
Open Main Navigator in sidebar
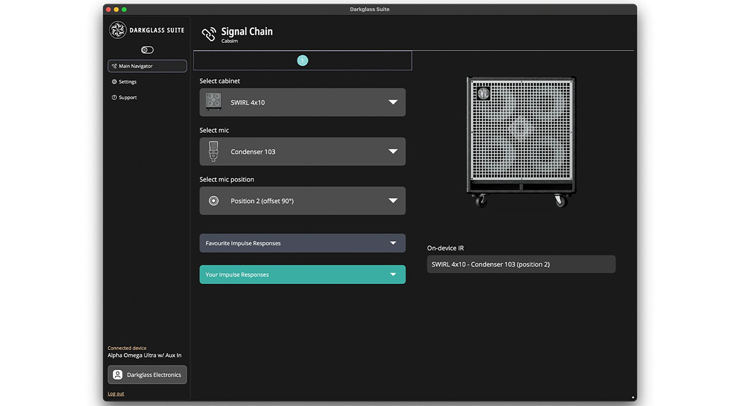147,66
